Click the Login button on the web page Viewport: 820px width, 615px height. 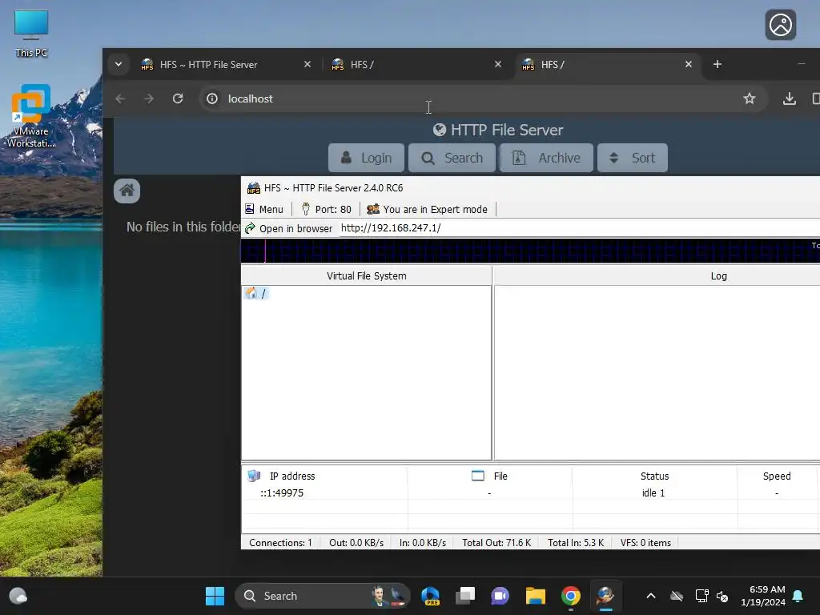[x=366, y=158]
